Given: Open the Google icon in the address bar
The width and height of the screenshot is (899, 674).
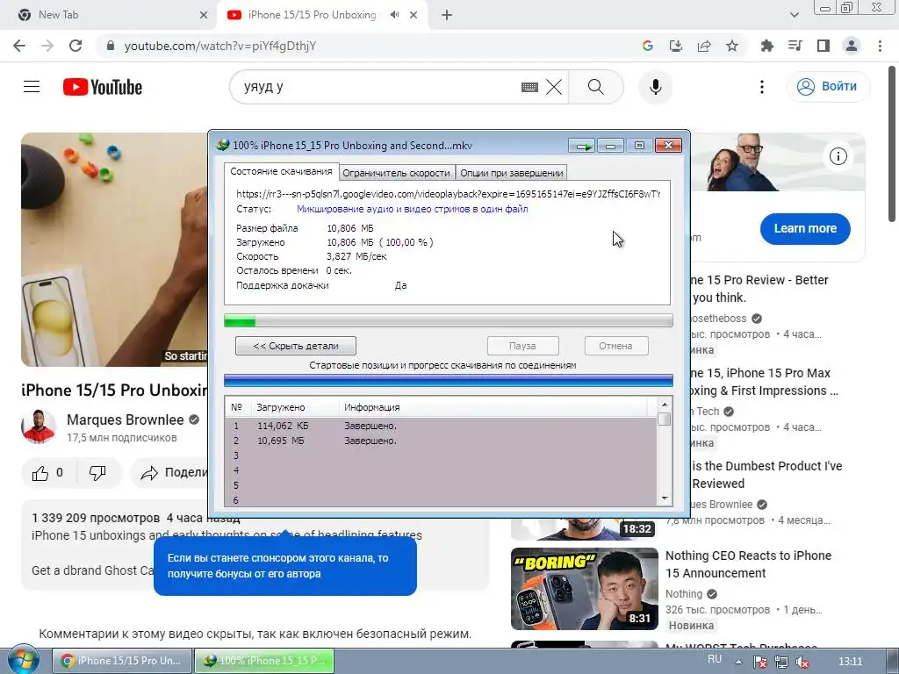Looking at the screenshot, I should pos(648,46).
